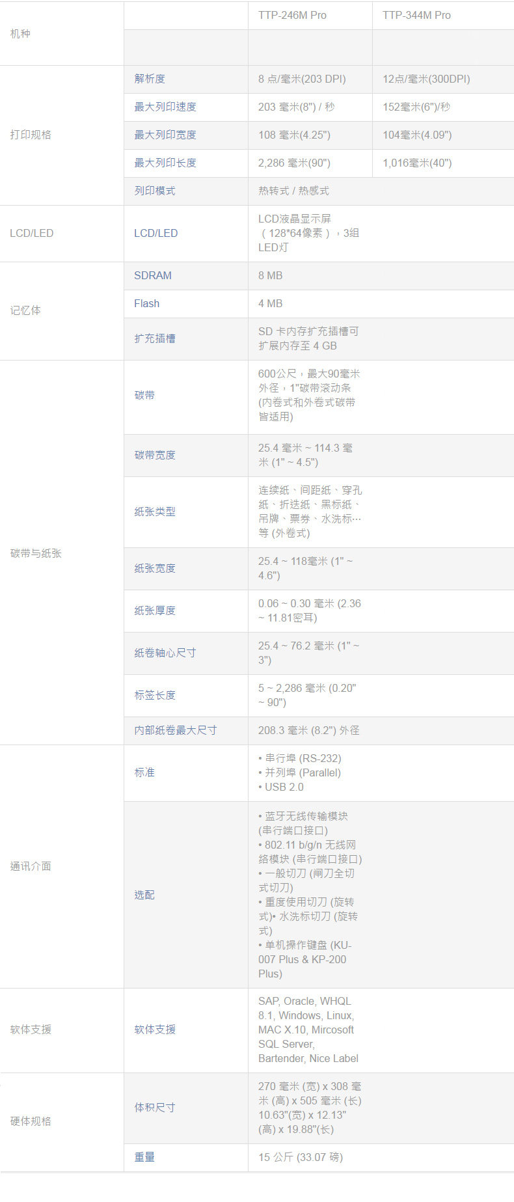Select the 最大列印速度 label
The image size is (514, 1202).
165,107
